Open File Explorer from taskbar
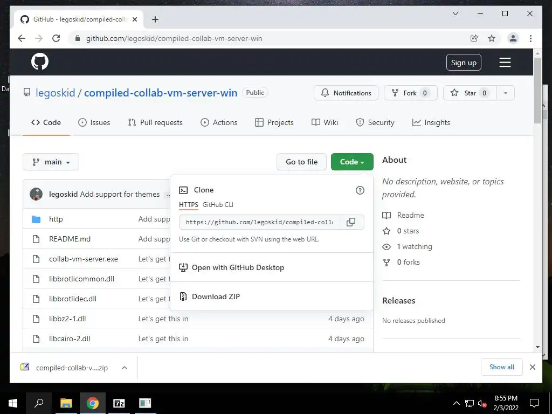This screenshot has height=414, width=552. click(66, 403)
